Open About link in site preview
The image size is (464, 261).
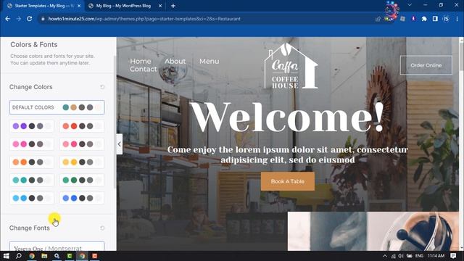click(x=175, y=61)
